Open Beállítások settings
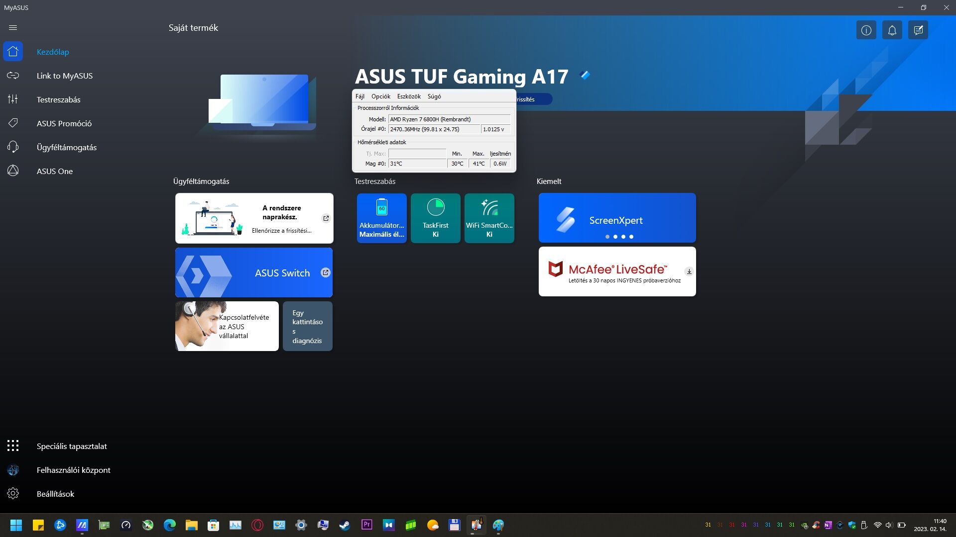This screenshot has width=956, height=537. point(55,494)
